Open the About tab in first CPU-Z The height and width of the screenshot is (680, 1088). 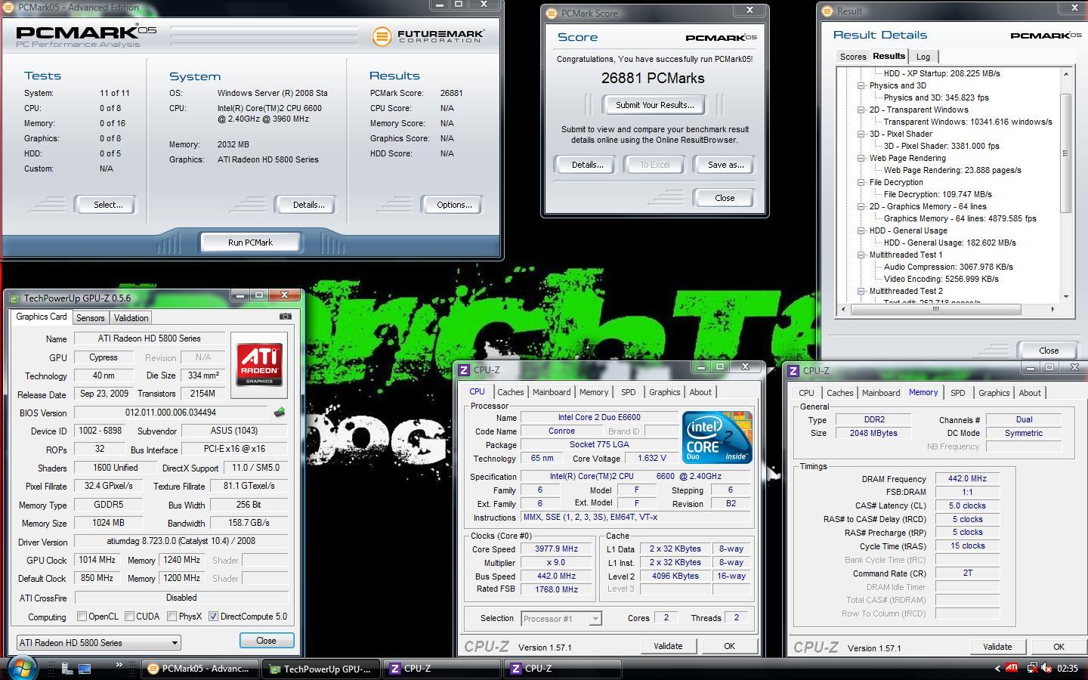700,392
